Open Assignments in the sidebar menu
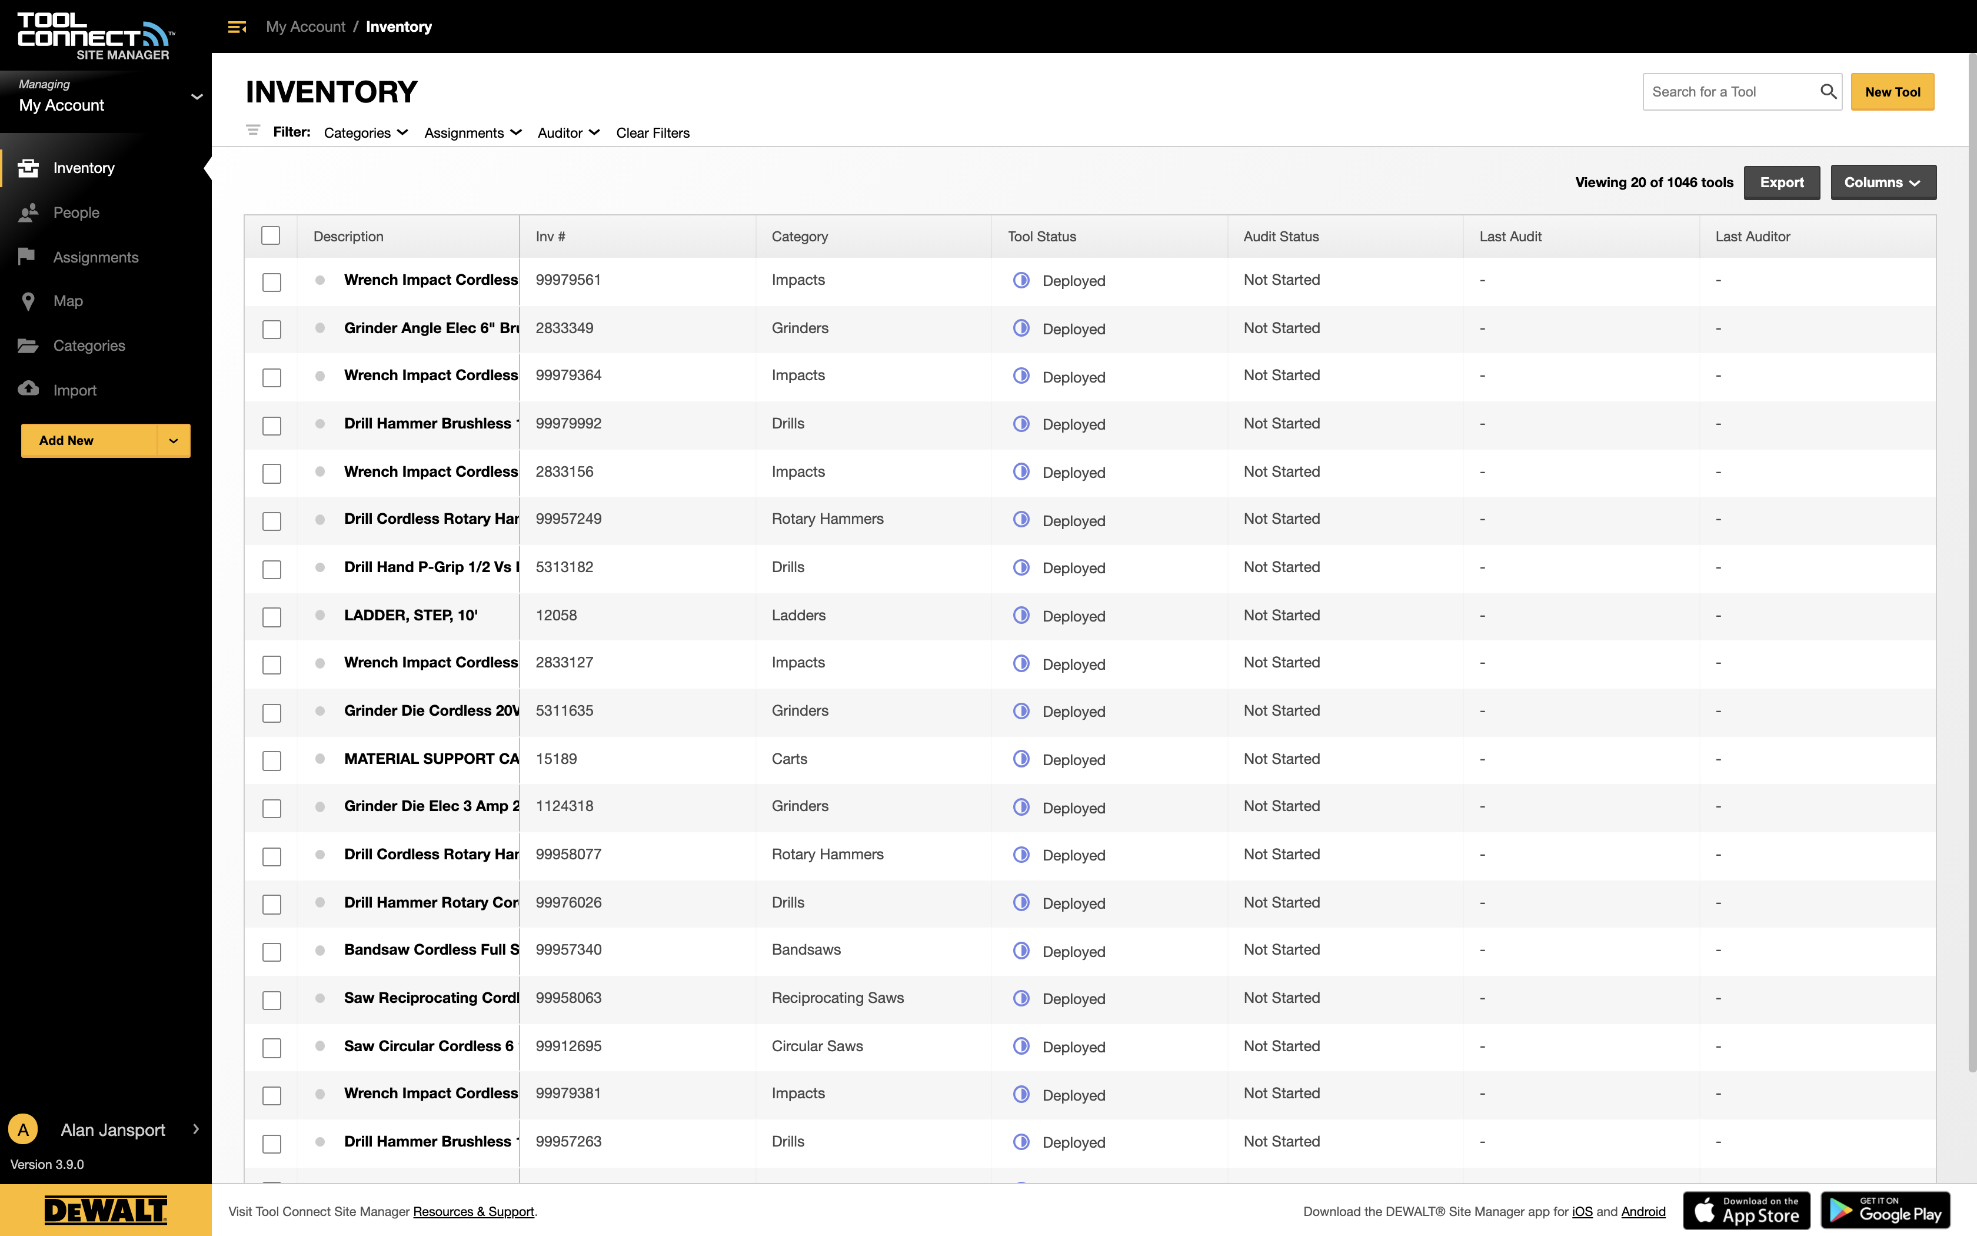 [x=95, y=258]
